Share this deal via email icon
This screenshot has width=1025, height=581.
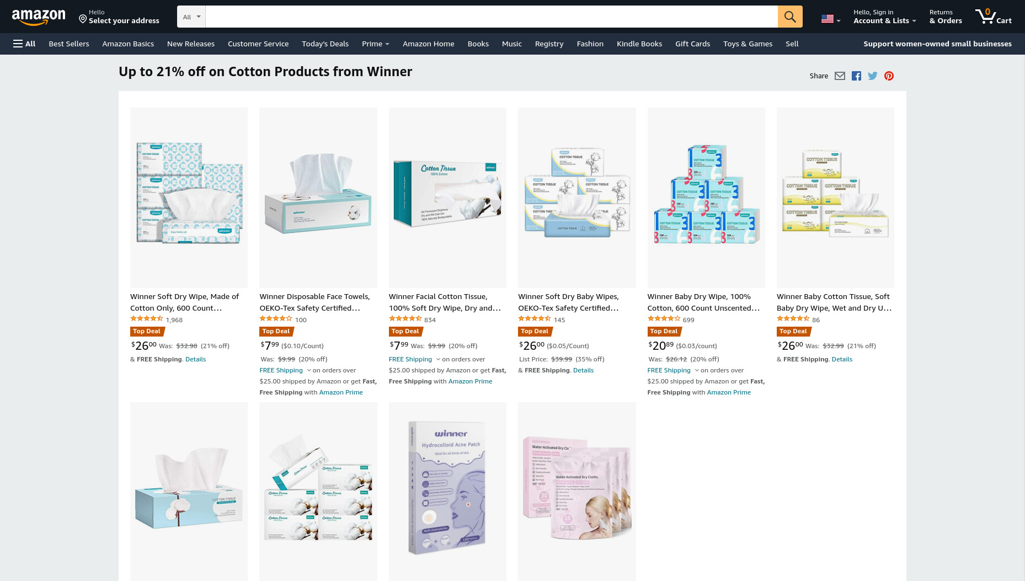point(840,76)
